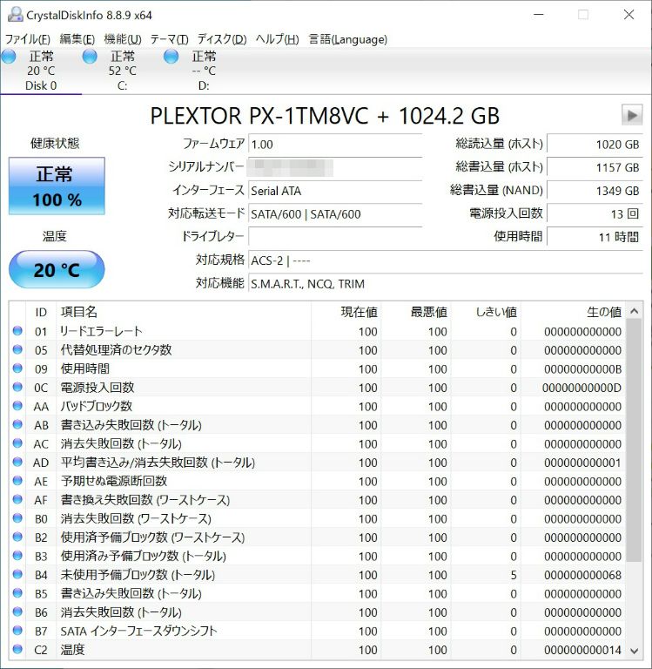The width and height of the screenshot is (652, 669).
Task: Click the 対応機能 field S.M.A.R.T., NCQ, TRIM
Action: coord(446,284)
